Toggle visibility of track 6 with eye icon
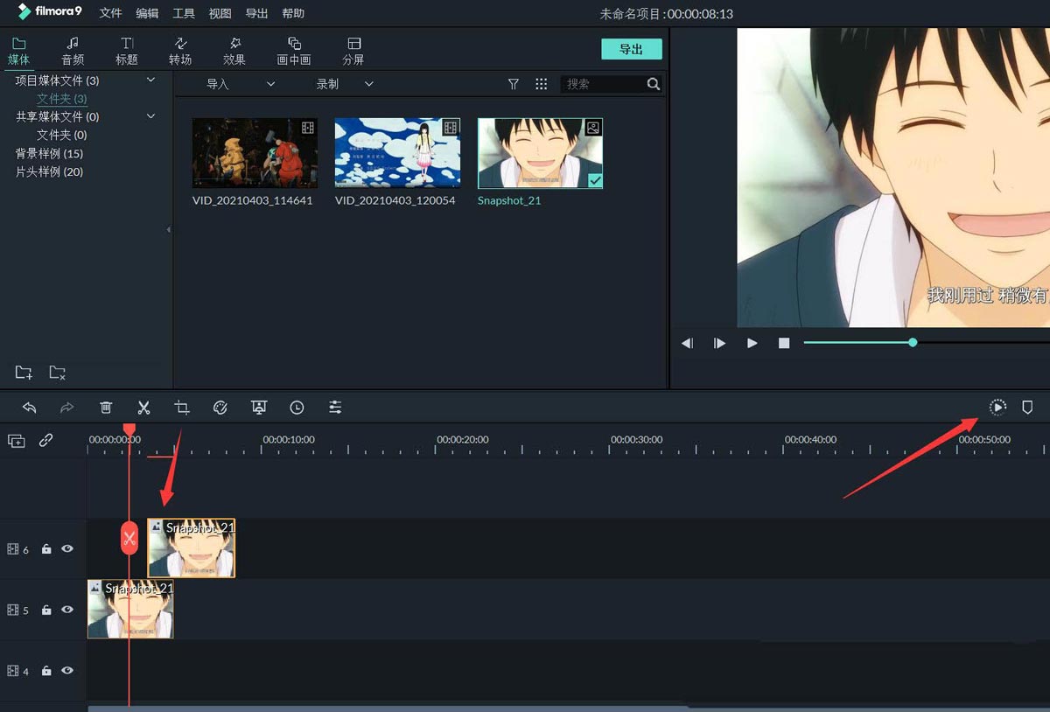Image resolution: width=1050 pixels, height=712 pixels. (67, 548)
